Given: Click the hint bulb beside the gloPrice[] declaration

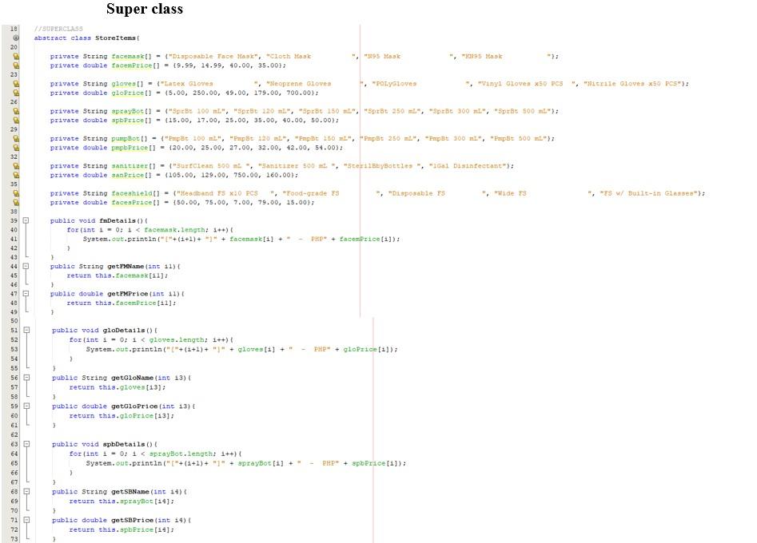Looking at the screenshot, I should point(16,93).
